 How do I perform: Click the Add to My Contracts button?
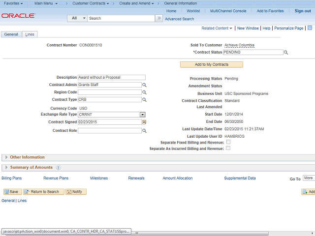211,64
